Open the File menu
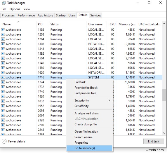This screenshot has height=153, width=167. pyautogui.click(x=4, y=9)
